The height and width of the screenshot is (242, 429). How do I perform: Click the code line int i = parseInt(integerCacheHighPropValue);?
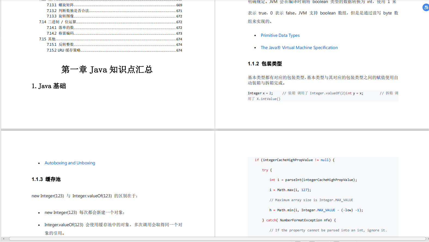tap(313, 180)
